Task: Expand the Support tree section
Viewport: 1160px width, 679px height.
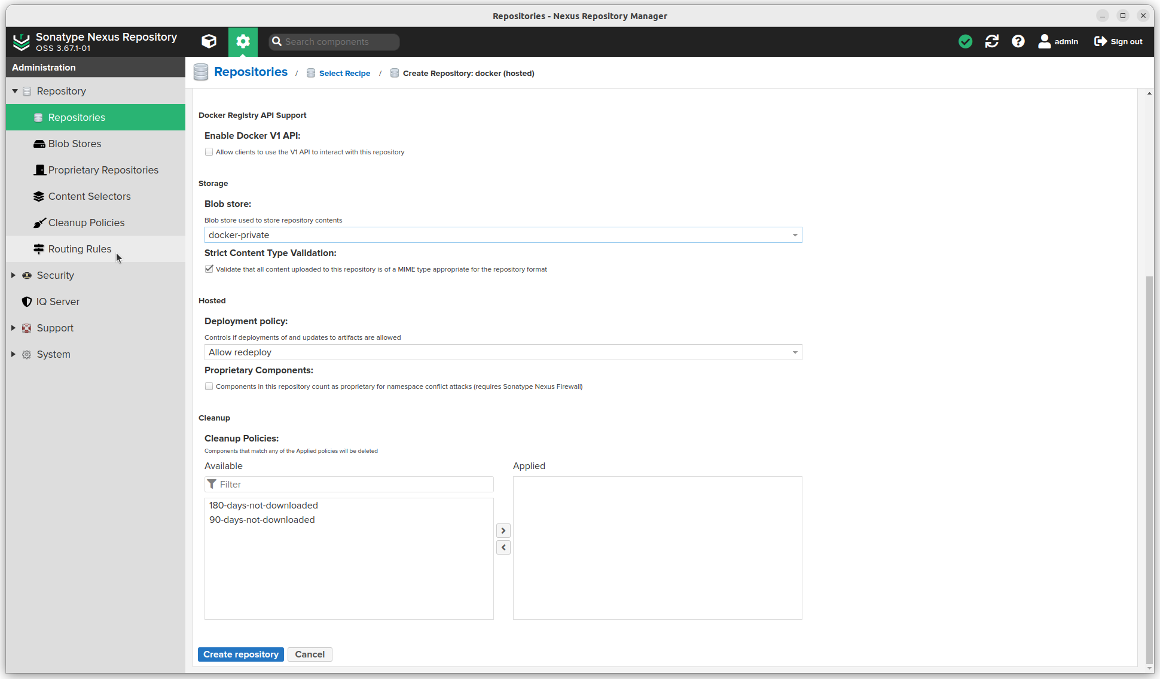Action: click(13, 328)
